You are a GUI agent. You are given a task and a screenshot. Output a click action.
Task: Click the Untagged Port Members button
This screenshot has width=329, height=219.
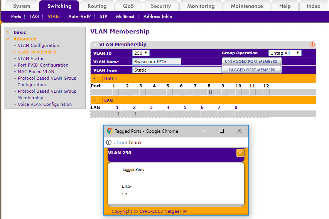[251, 62]
